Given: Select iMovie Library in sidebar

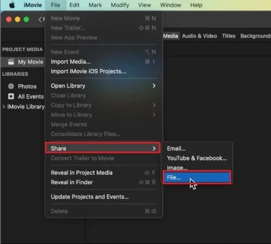Looking at the screenshot, I should [x=26, y=107].
